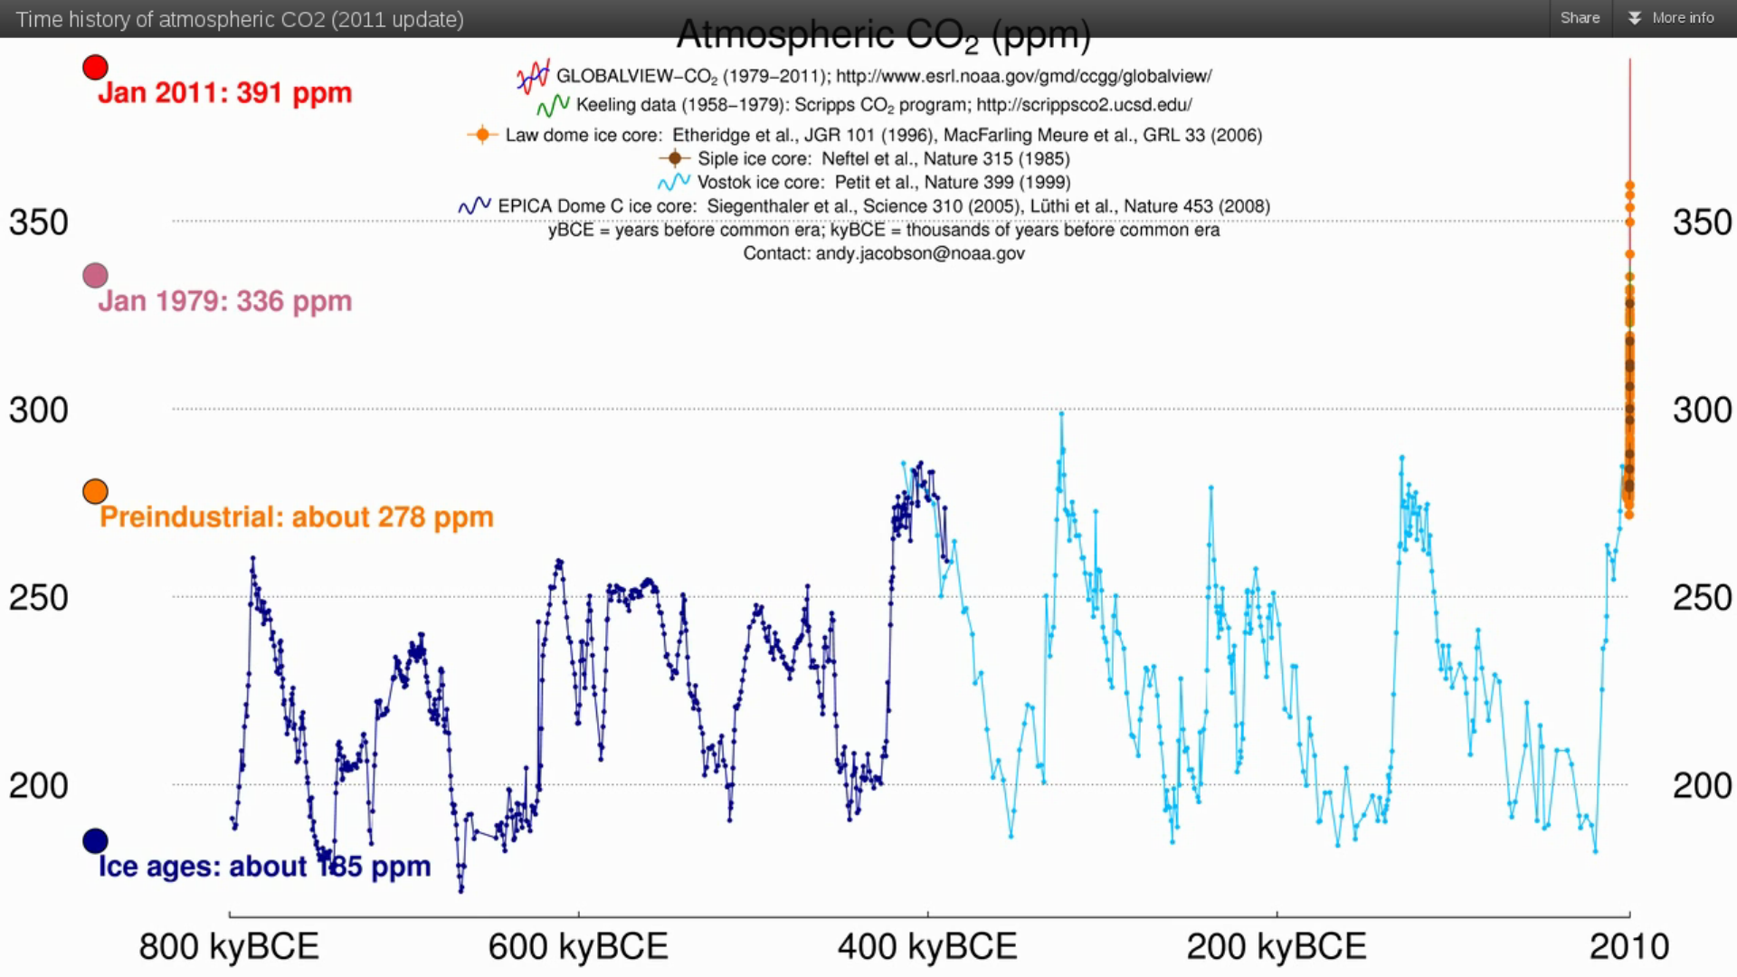Click the 800 kyBCE axis label
The image size is (1737, 977).
[x=229, y=947]
